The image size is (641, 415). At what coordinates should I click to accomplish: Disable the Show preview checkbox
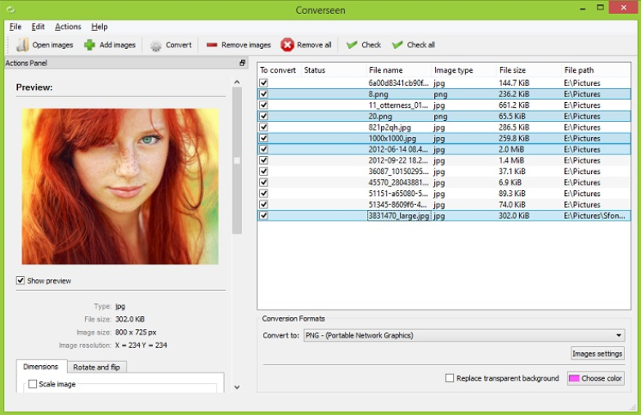click(20, 281)
